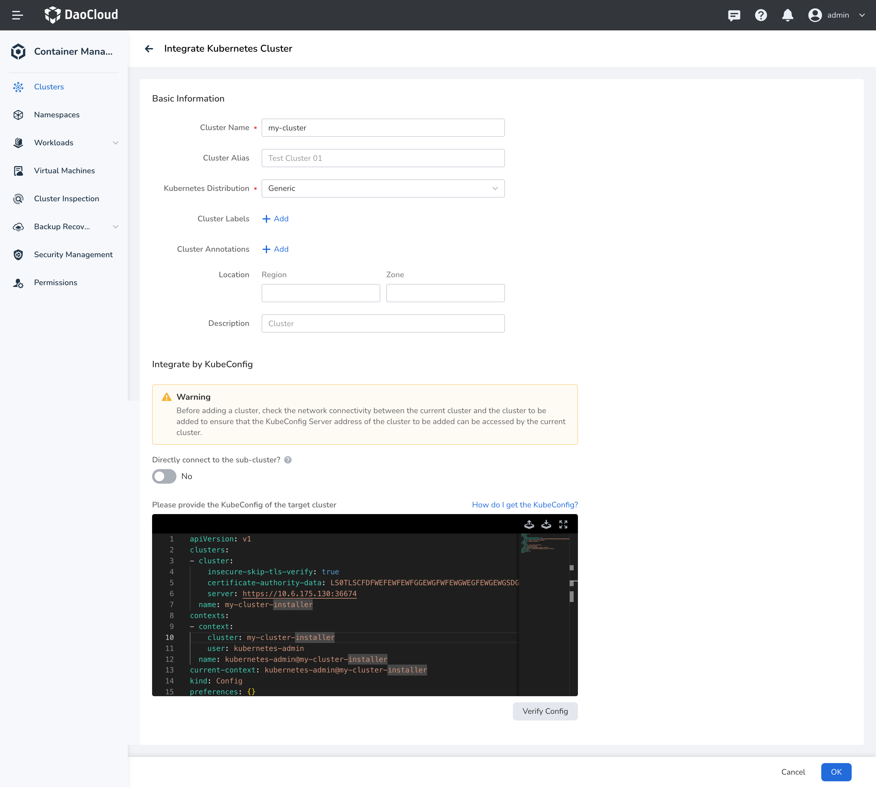Screen dimensions: 876x788
Task: Navigate to Namespaces in sidebar
Action: point(56,114)
